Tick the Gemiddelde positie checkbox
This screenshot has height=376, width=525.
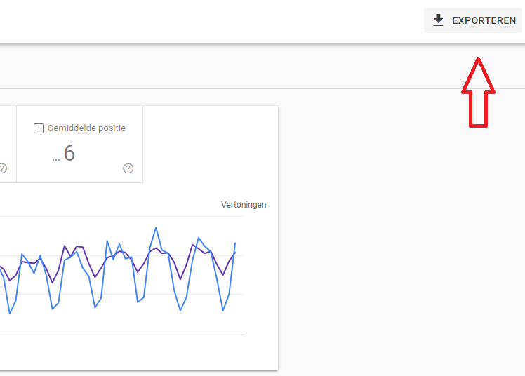pyautogui.click(x=39, y=128)
